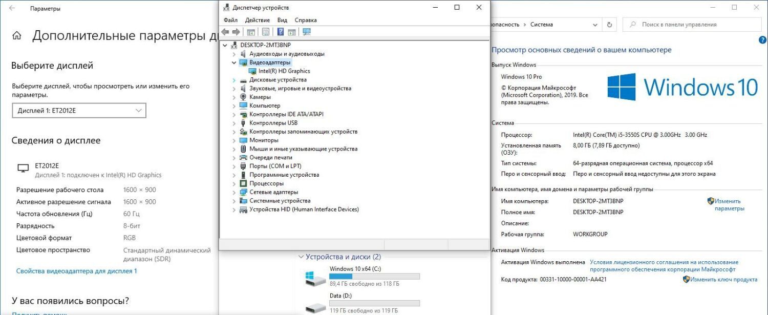768x315 pixels.
Task: Select the Intel(R) HD Graphics device
Action: 284,71
